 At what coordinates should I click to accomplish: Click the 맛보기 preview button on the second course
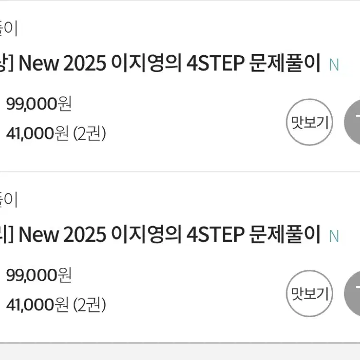[x=310, y=293]
